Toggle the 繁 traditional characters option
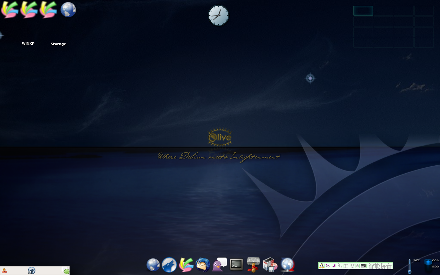 (352, 266)
